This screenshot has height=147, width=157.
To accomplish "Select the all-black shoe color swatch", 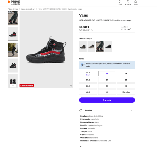I will click(108, 47).
